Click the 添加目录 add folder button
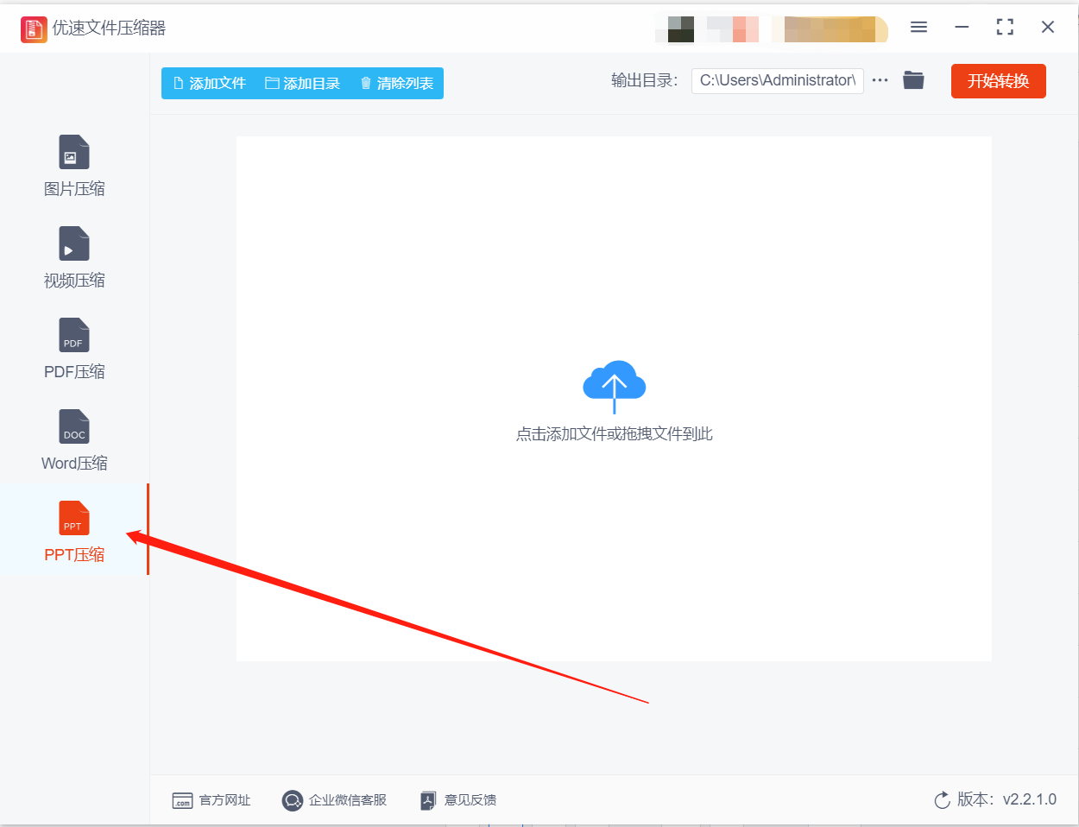Screen dimensions: 1079x827 pos(302,84)
